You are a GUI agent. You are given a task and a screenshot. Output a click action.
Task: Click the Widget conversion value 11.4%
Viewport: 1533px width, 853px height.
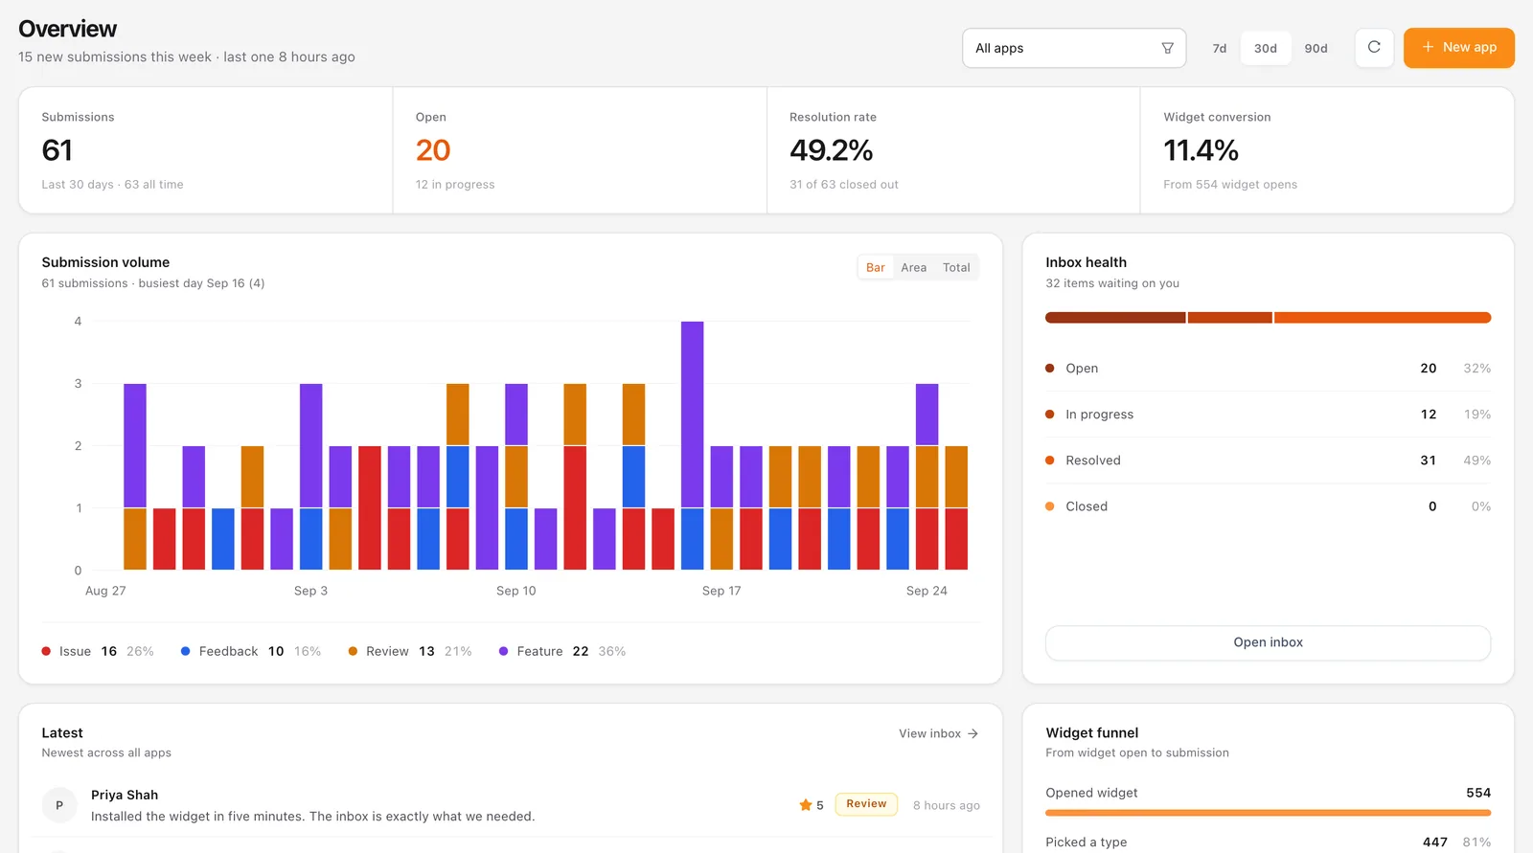point(1201,150)
